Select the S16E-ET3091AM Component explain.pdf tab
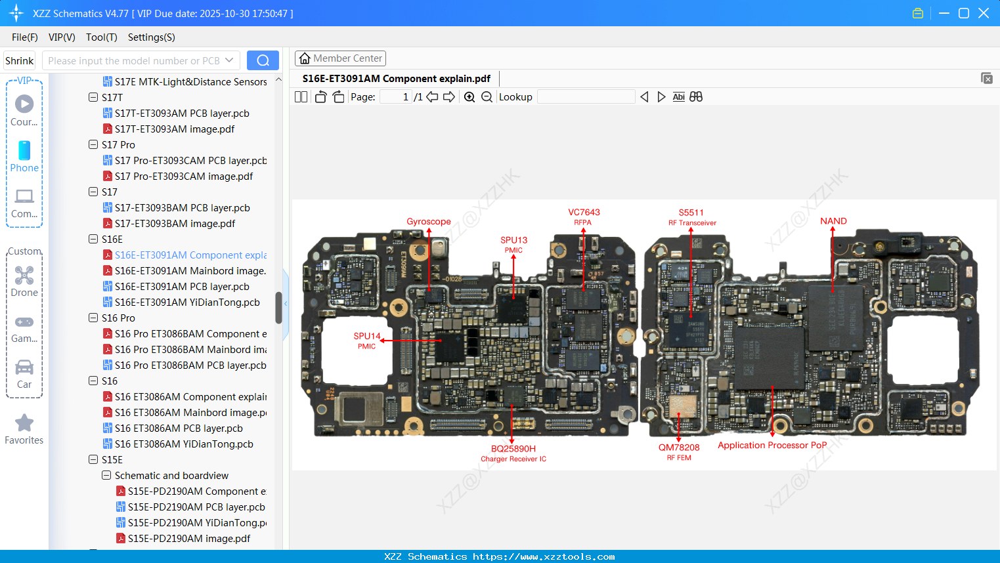This screenshot has height=563, width=1000. tap(397, 78)
